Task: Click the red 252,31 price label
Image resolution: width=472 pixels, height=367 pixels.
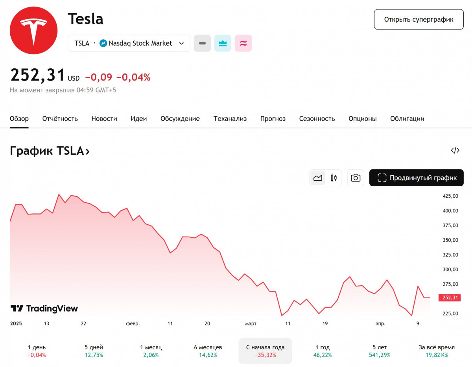Action: 450,297
